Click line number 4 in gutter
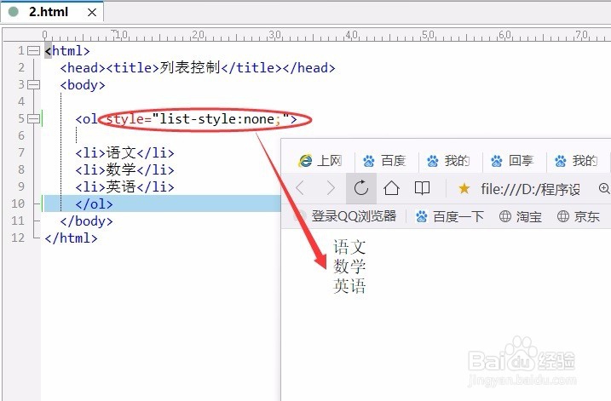 [x=21, y=101]
